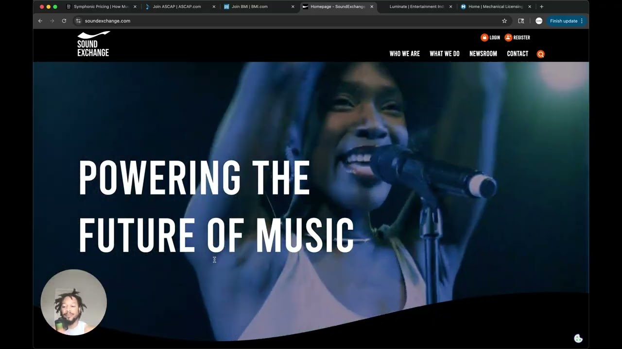Viewport: 622px width, 349px height.
Task: Click the Register user icon
Action: coord(508,37)
